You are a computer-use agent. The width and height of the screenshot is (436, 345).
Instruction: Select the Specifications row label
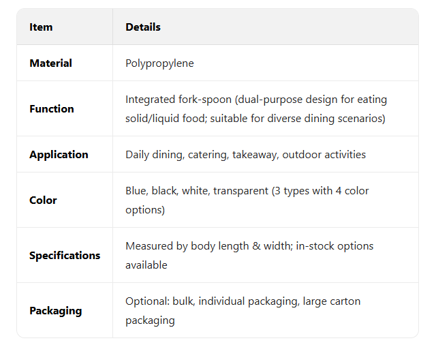click(x=65, y=256)
